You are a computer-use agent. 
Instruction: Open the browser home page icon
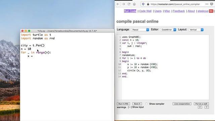[134, 4]
